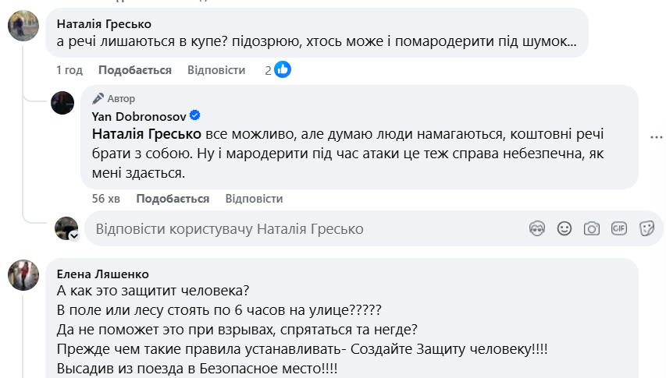Click the pencil Author badge icon
The height and width of the screenshot is (378, 666).
98,98
